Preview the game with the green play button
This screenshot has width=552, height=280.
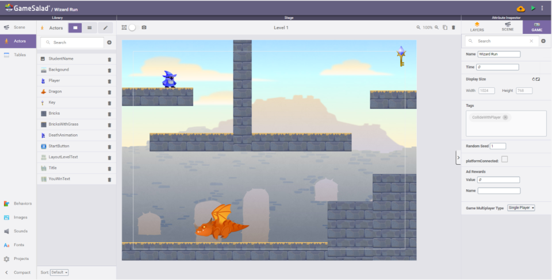534,8
